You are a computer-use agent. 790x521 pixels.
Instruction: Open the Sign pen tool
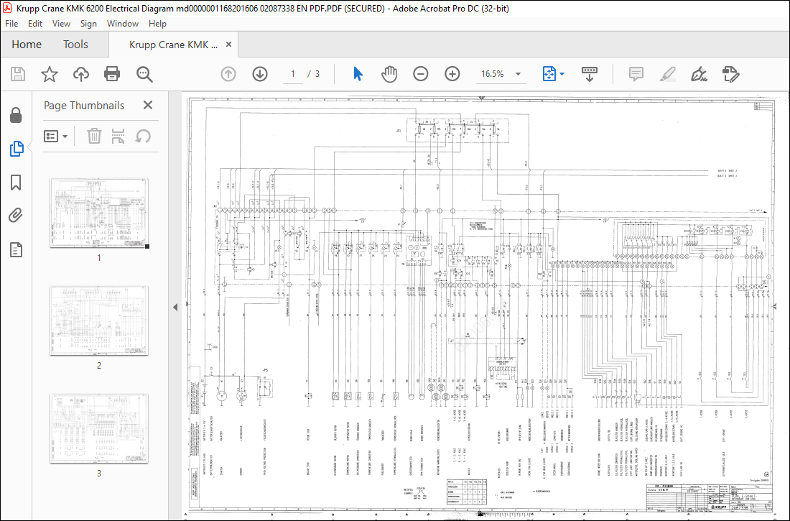click(x=699, y=74)
